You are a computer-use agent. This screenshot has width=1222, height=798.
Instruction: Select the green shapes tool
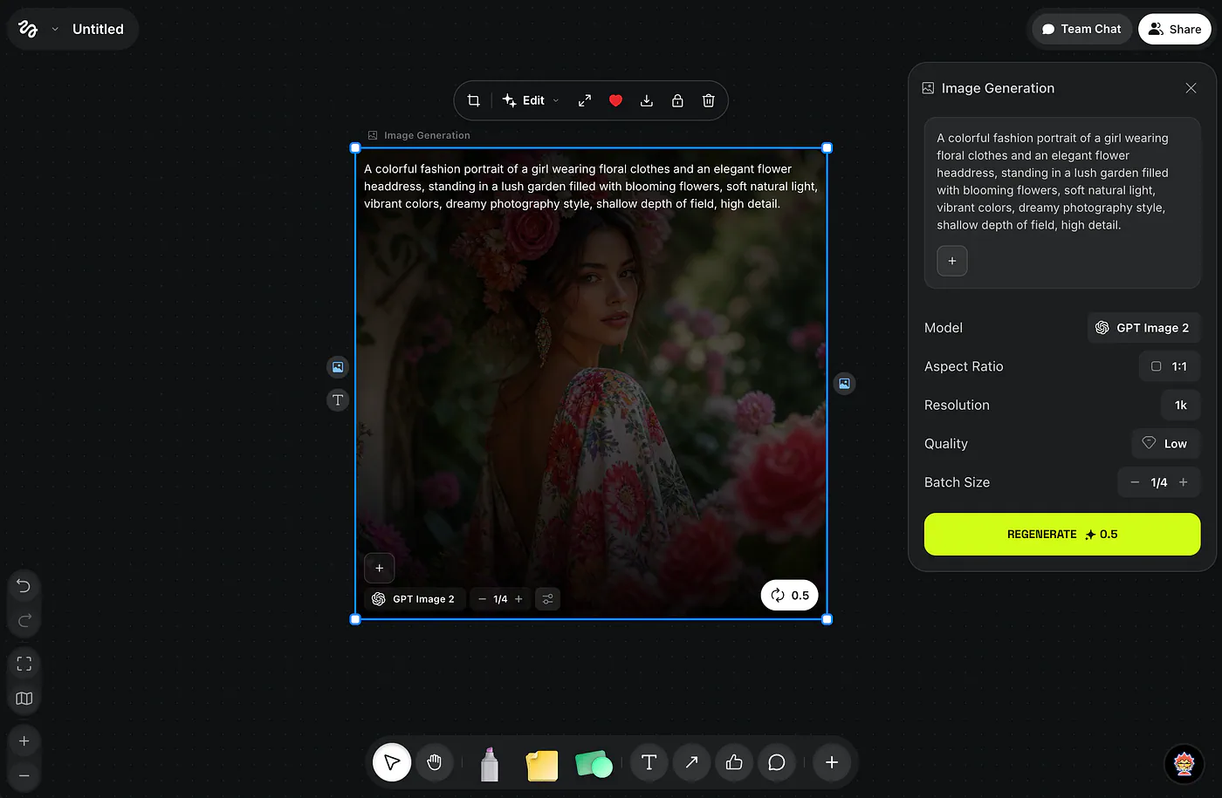coord(594,764)
